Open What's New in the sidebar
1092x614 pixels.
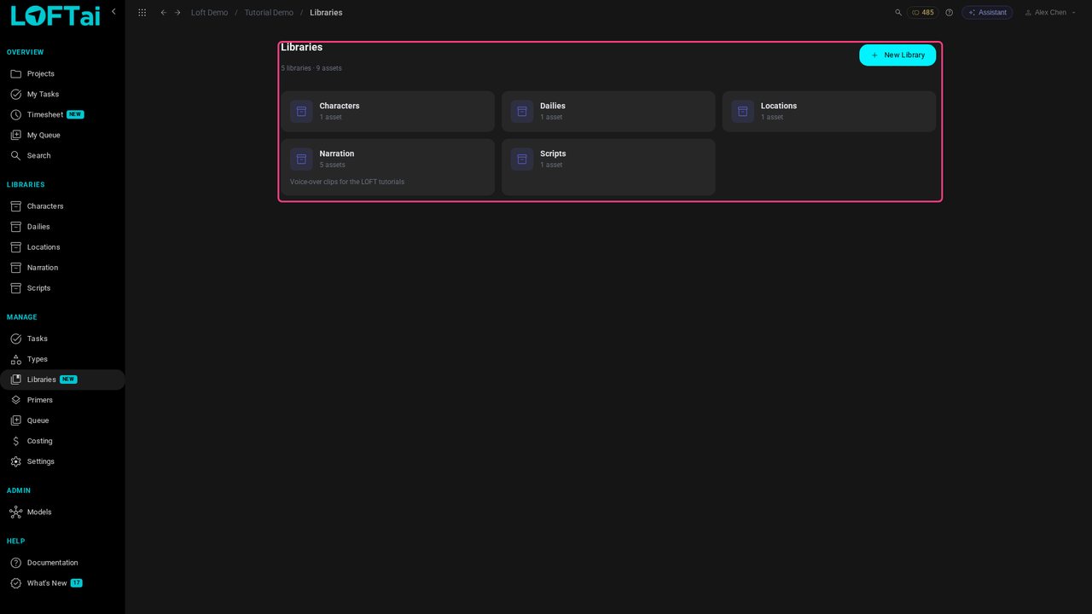(62, 583)
